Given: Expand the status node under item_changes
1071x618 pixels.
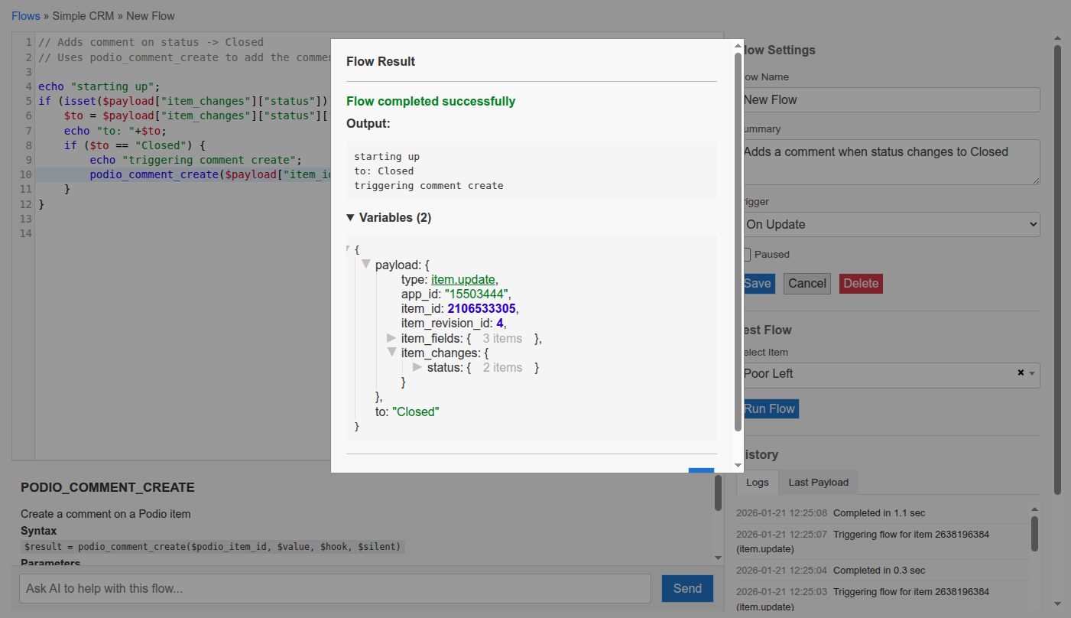Looking at the screenshot, I should click(x=417, y=368).
